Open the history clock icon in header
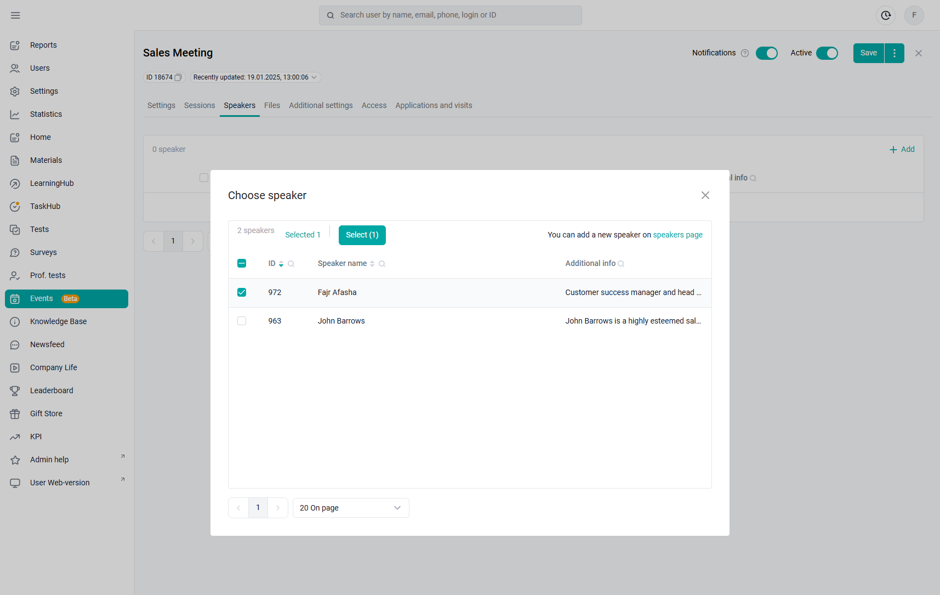This screenshot has width=940, height=595. [886, 15]
